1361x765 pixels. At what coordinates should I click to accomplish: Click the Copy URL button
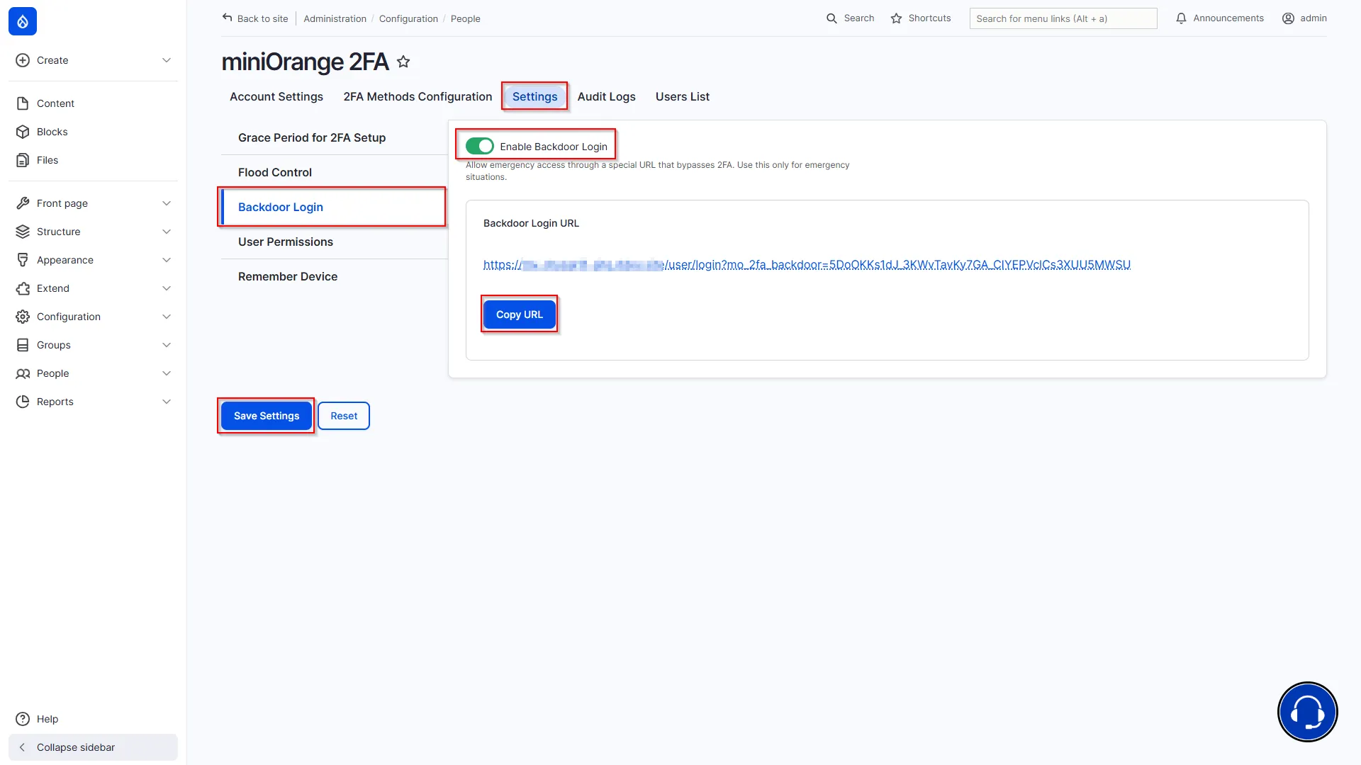[519, 314]
